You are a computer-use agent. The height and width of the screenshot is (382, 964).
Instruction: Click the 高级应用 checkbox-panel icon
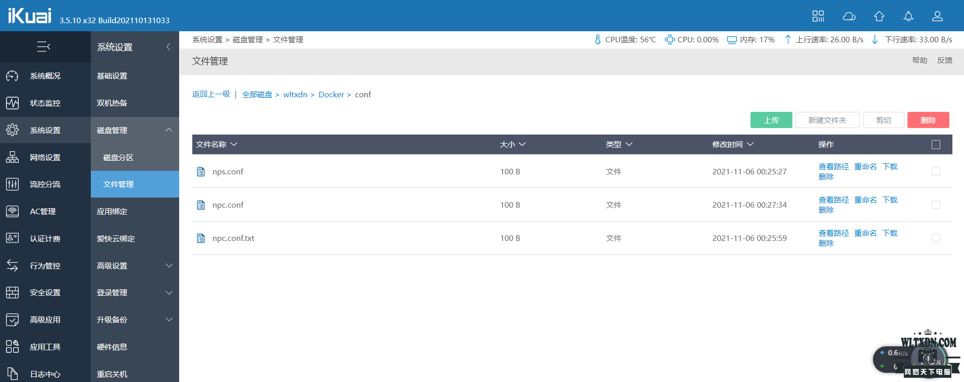(x=12, y=320)
